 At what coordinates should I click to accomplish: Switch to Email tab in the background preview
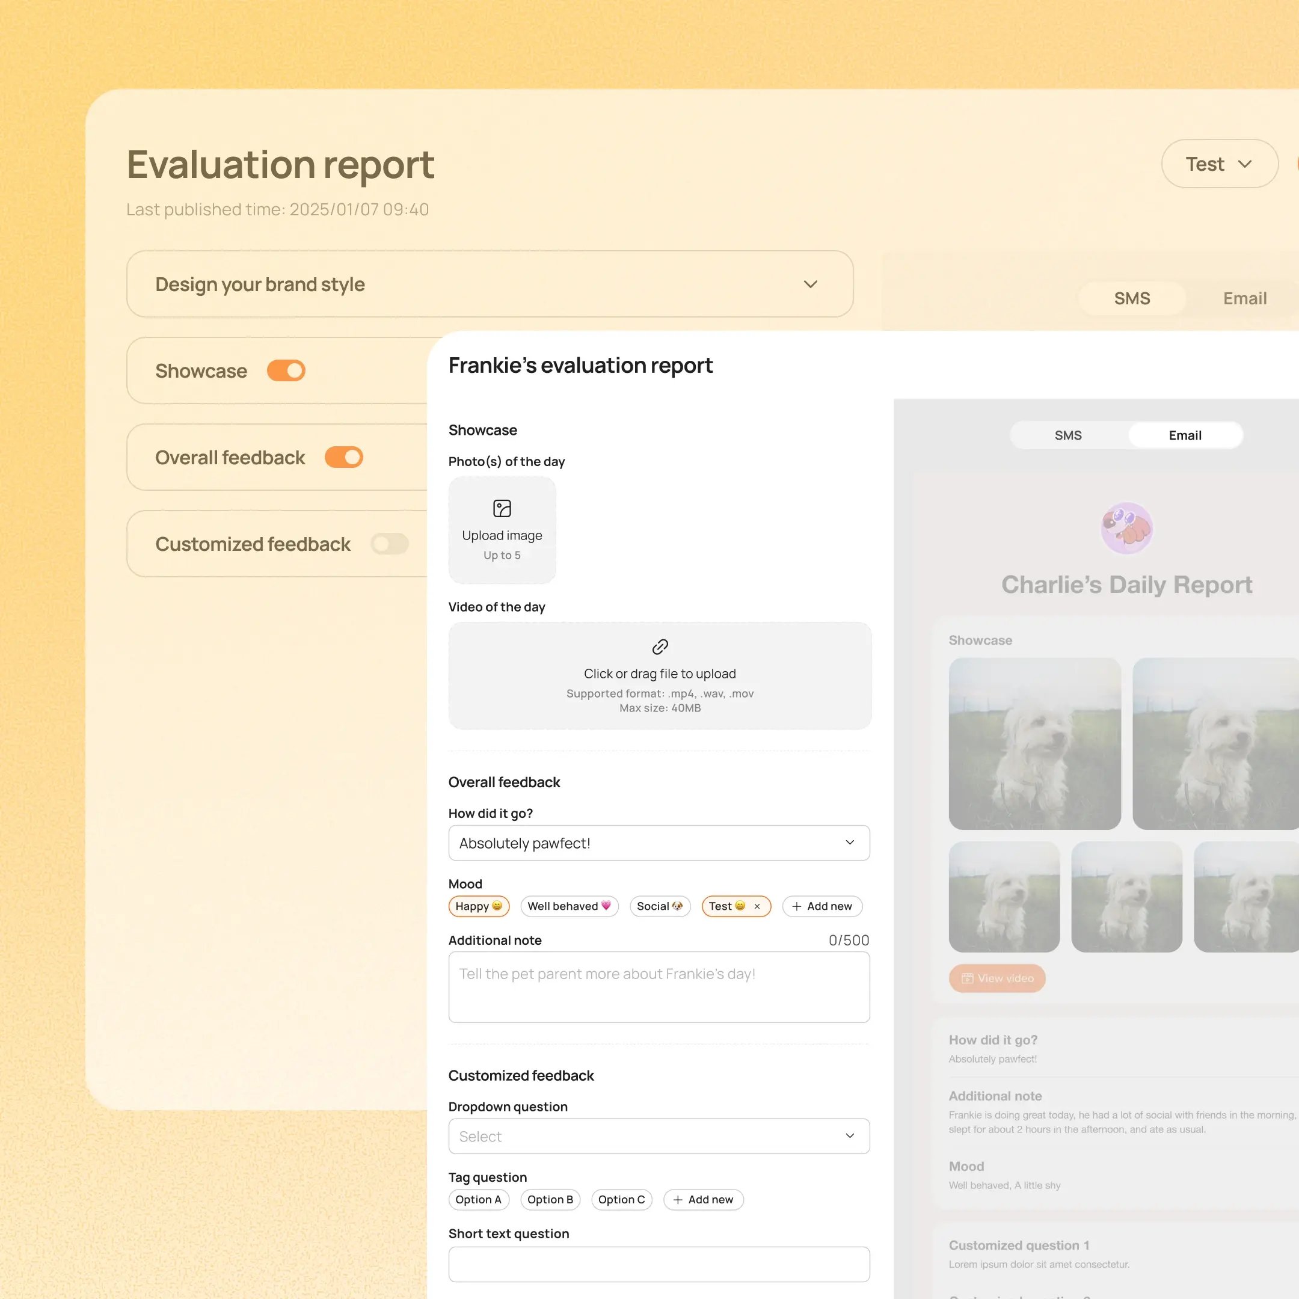1244,298
